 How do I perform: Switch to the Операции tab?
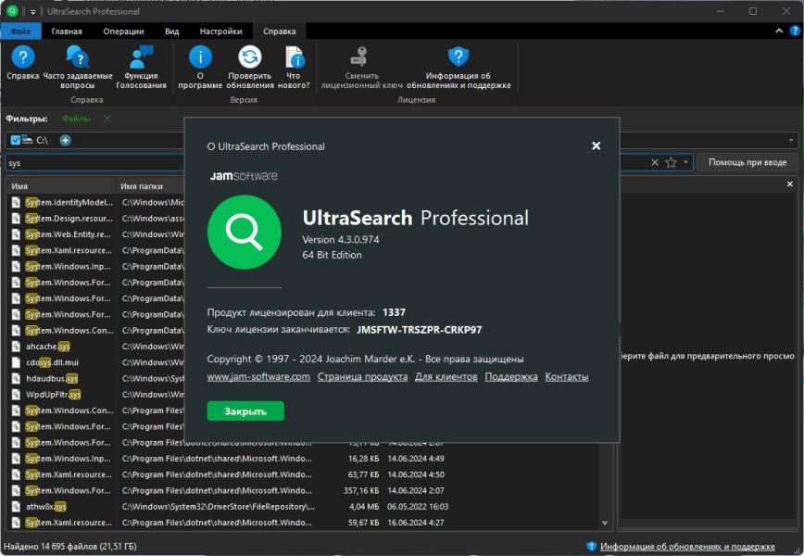click(x=123, y=32)
